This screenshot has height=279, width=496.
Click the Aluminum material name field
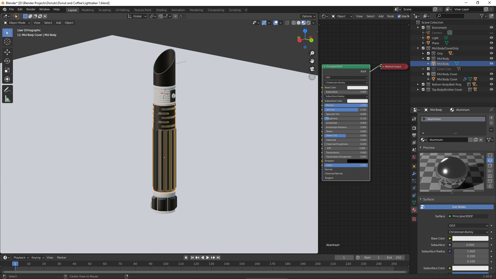pos(448,140)
